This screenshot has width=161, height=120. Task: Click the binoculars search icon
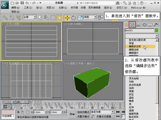(118, 3)
